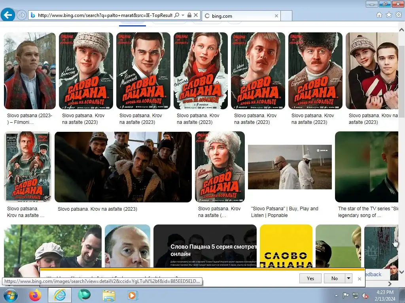Open the Action Center flag icon

click(x=346, y=296)
